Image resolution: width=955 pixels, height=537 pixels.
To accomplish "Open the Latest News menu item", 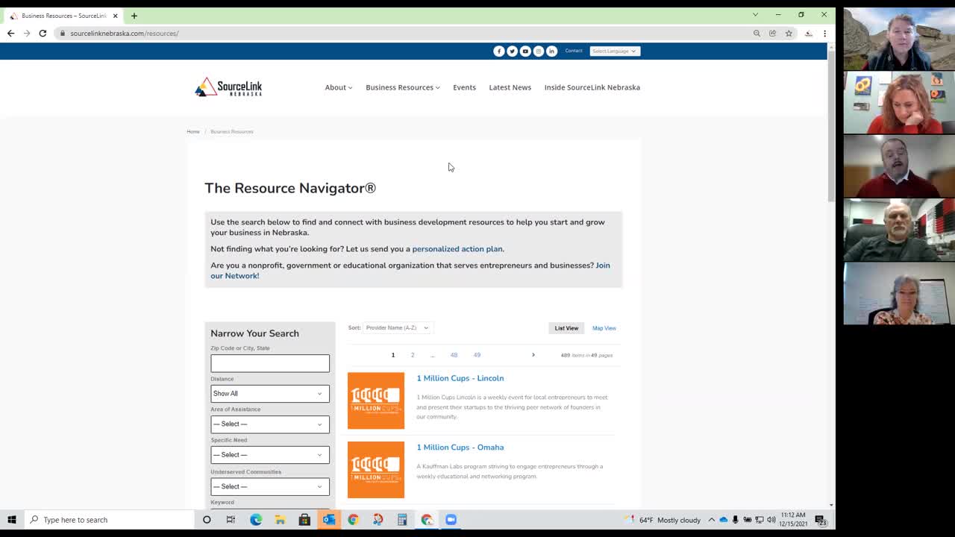I will click(510, 87).
